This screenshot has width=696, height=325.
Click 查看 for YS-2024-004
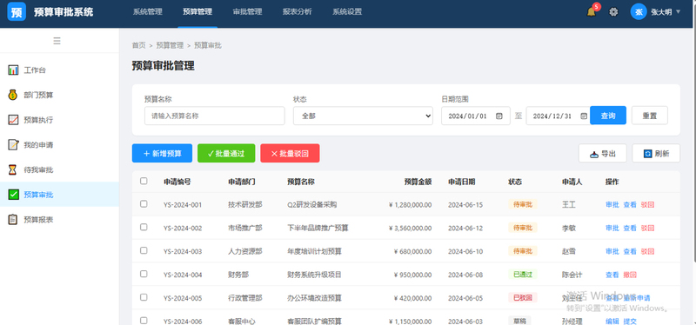pos(612,275)
